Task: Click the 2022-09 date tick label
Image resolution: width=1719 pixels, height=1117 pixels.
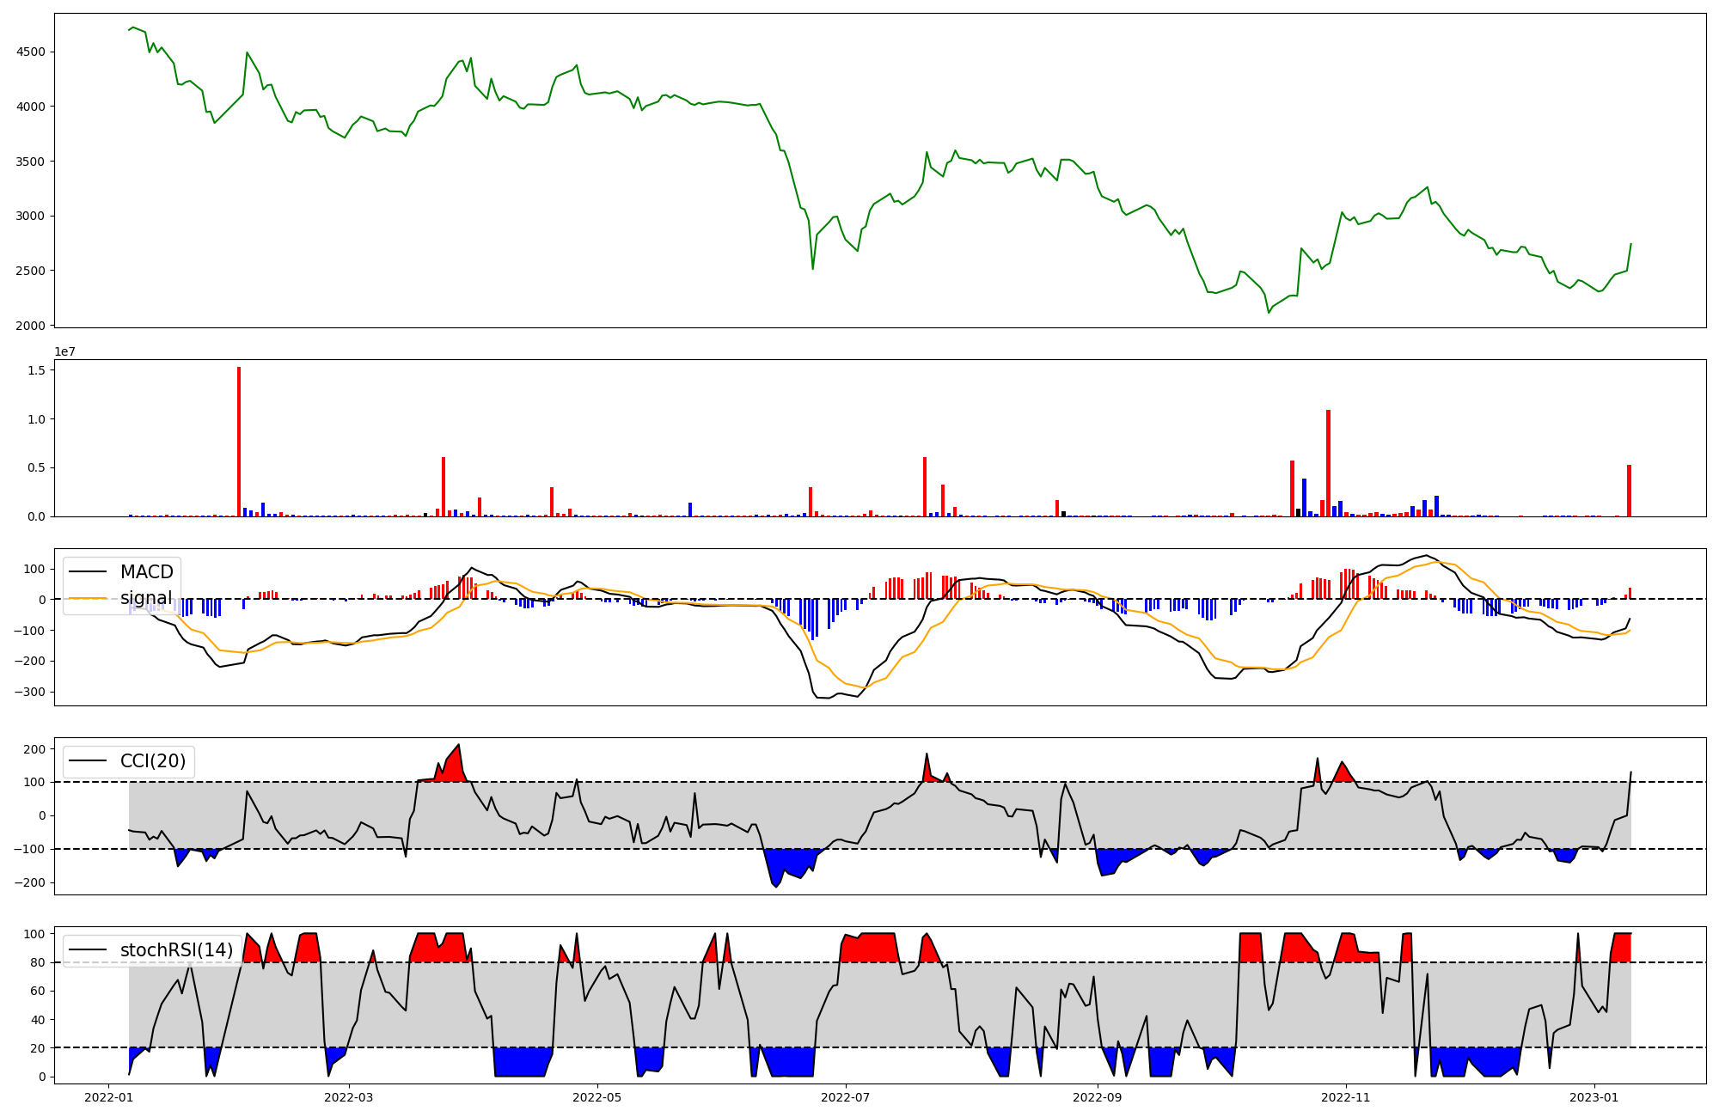Action: point(1098,1097)
